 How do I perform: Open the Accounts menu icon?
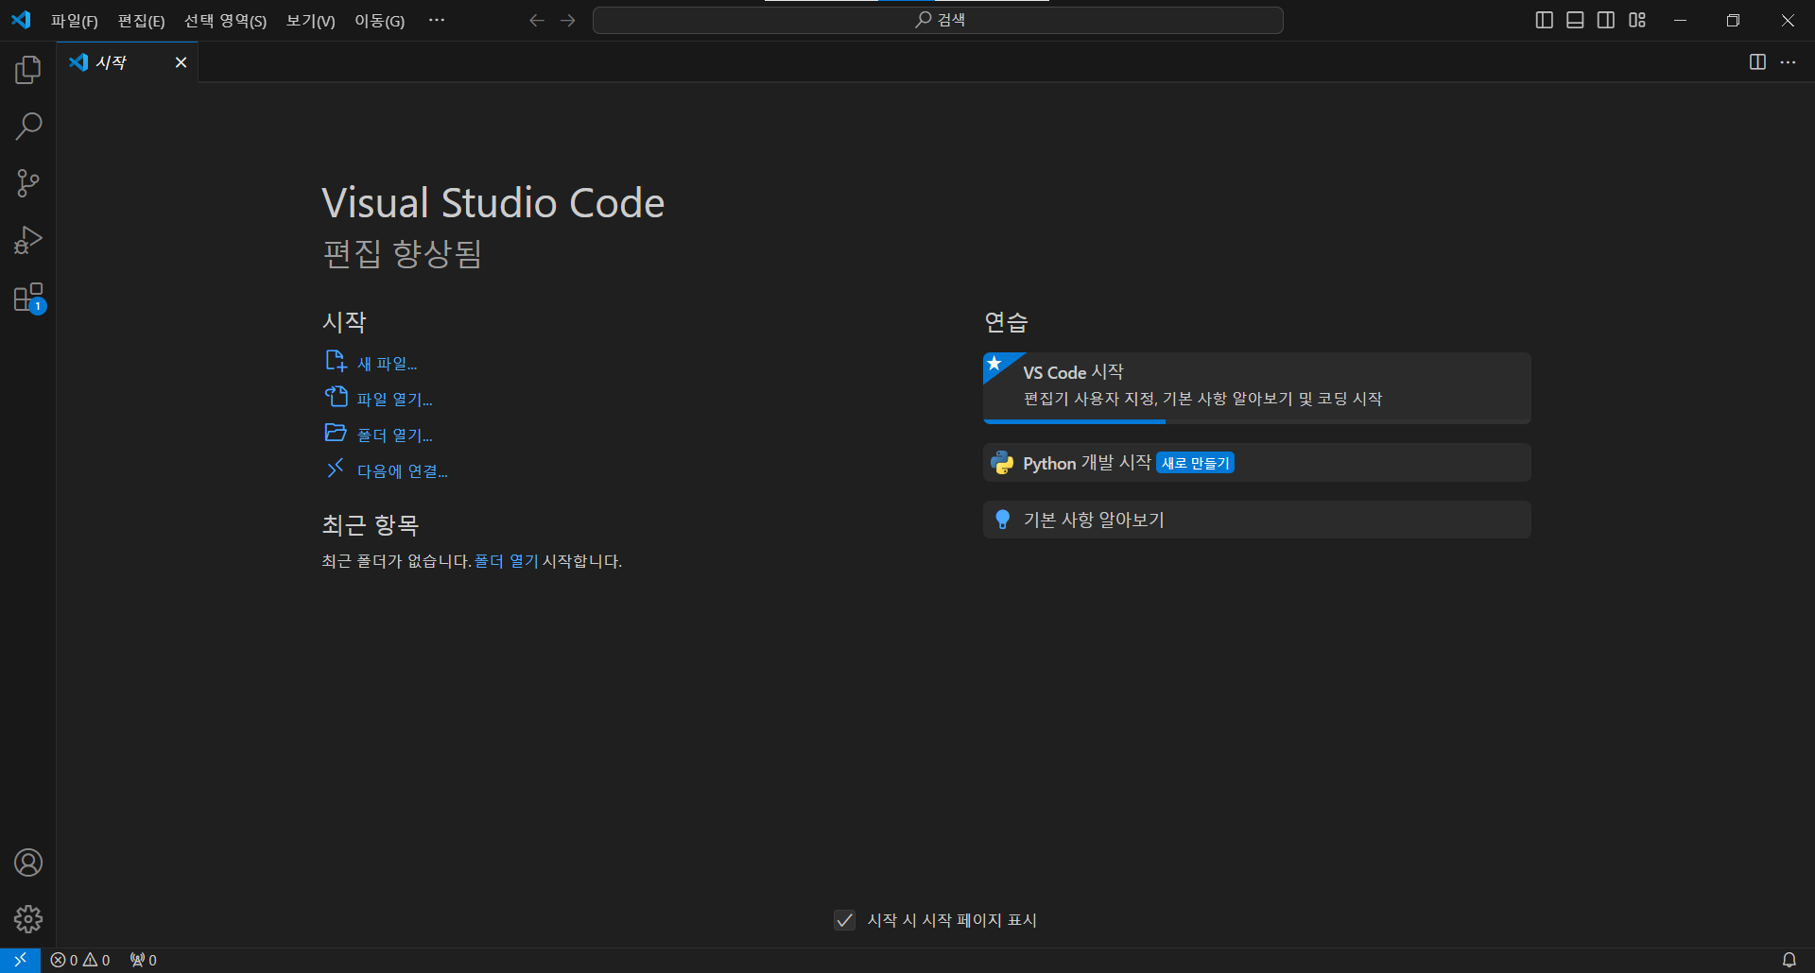coord(28,862)
